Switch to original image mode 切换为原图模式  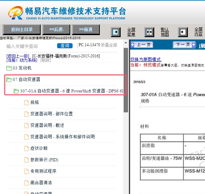click(146, 59)
